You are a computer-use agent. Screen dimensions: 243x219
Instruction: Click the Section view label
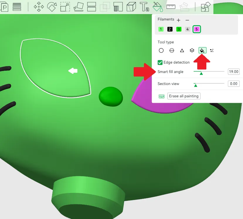[168, 84]
